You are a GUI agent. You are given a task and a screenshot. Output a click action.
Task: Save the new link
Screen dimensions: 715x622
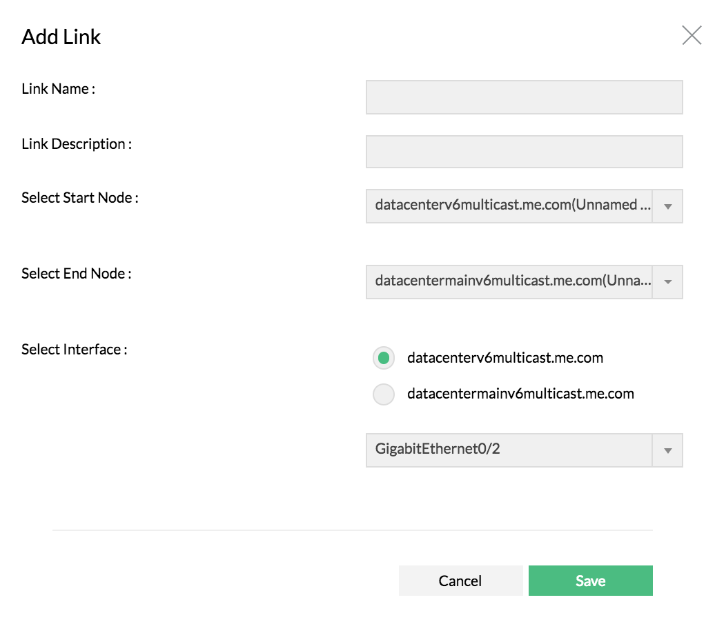(590, 581)
